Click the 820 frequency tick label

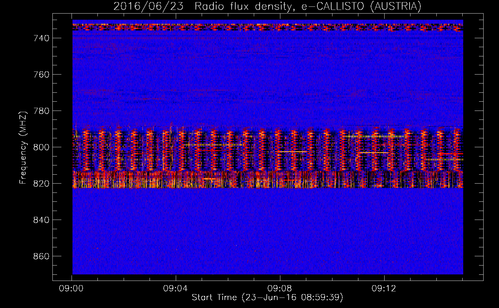(x=41, y=184)
